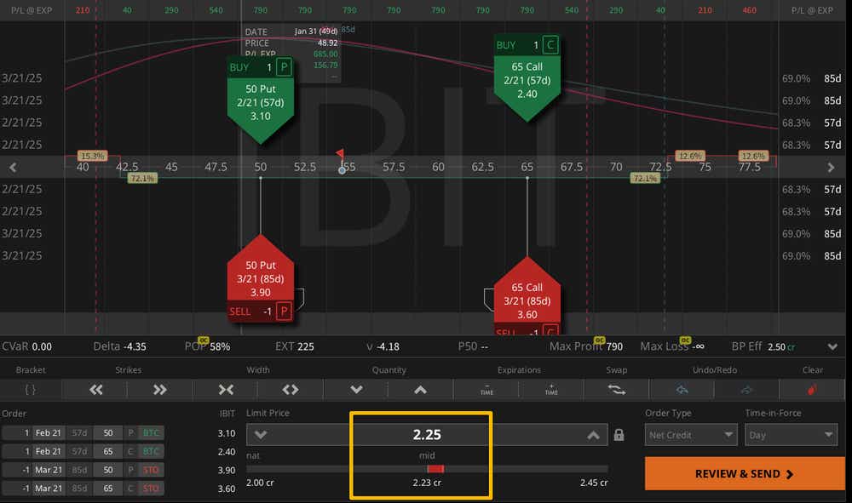The width and height of the screenshot is (852, 503).
Task: Click strike 57.5 on the axis
Action: (x=394, y=167)
